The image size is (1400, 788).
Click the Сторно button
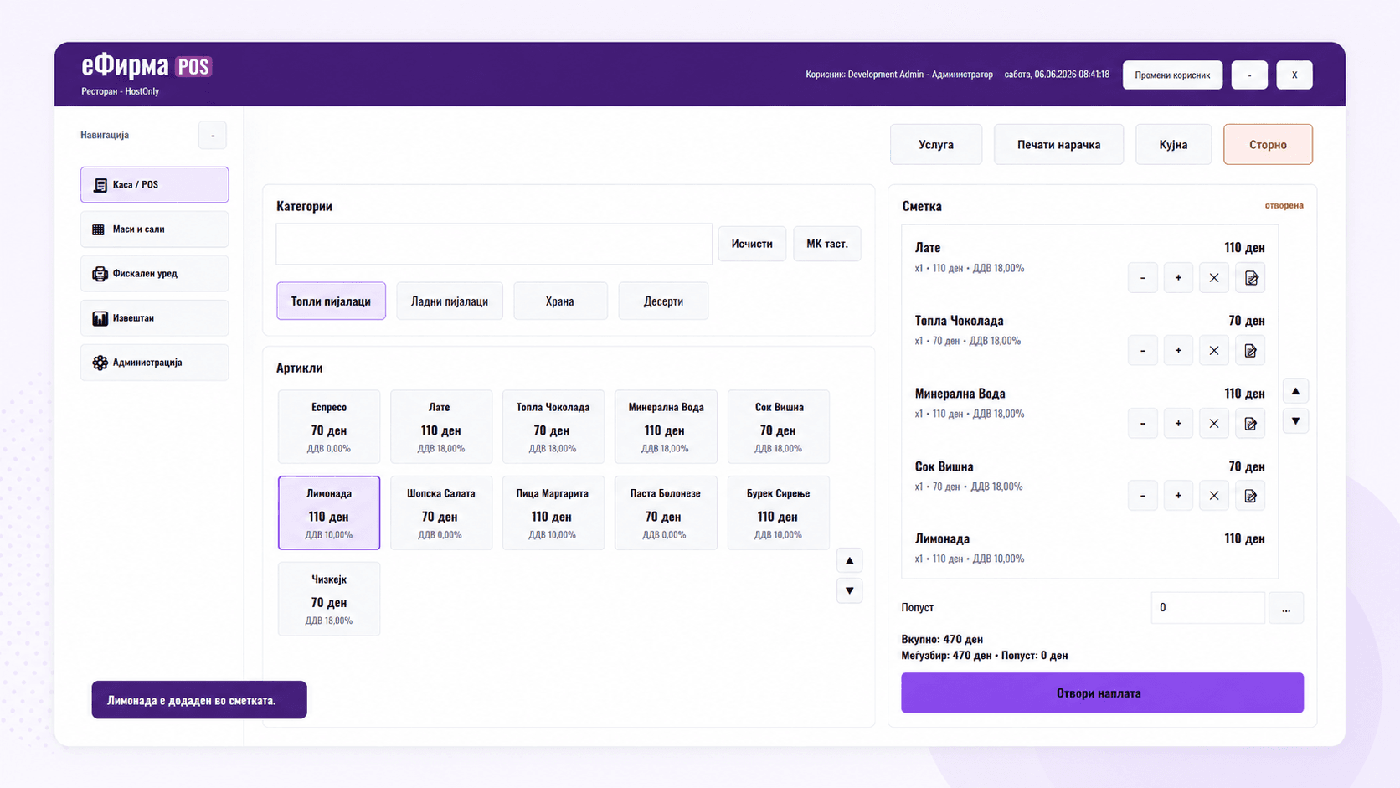1268,144
